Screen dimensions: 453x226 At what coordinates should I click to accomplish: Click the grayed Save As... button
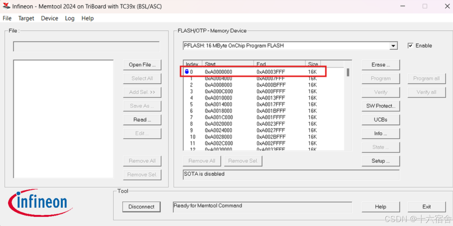[142, 106]
